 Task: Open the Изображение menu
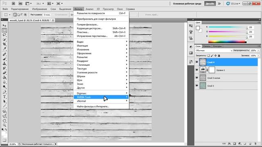(x=39, y=9)
